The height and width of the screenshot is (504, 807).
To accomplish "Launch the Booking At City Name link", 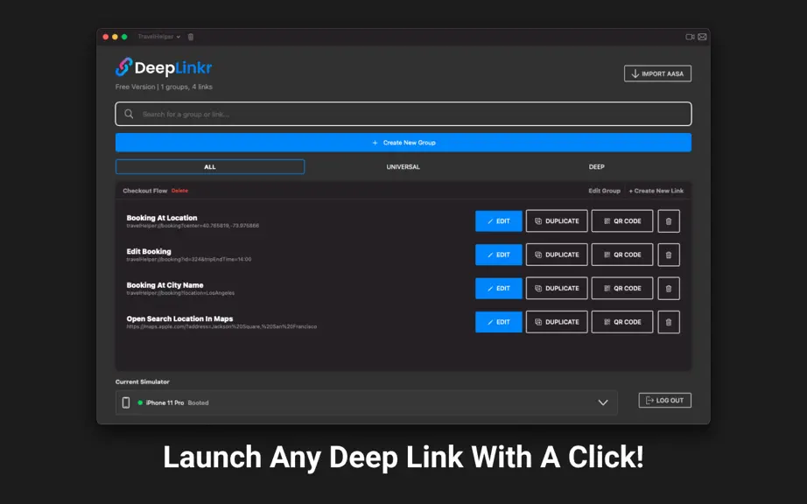I will coord(165,285).
